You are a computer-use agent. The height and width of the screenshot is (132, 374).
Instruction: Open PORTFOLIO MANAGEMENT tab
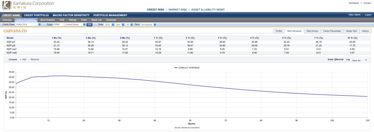[x=110, y=15]
